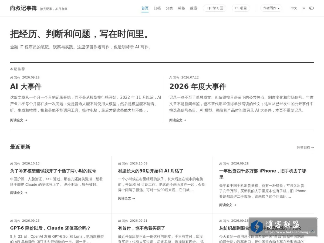Click the 学习区 button

(x=215, y=8)
